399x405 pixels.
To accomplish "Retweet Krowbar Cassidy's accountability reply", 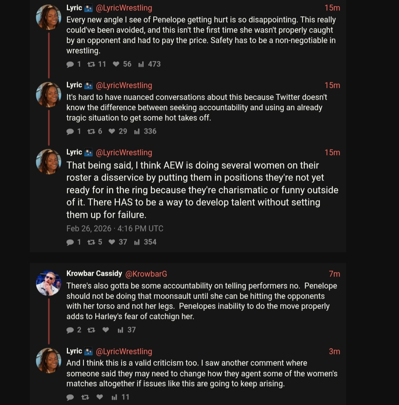I will click(x=91, y=330).
